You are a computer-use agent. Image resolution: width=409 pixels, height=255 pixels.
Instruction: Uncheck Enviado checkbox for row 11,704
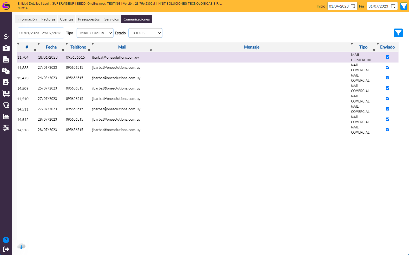tap(387, 57)
